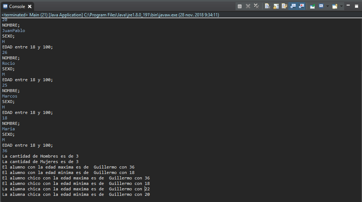Toggle Show Console When Standard Error Changes
Viewport: 362px width, 202px height.
[301, 6]
